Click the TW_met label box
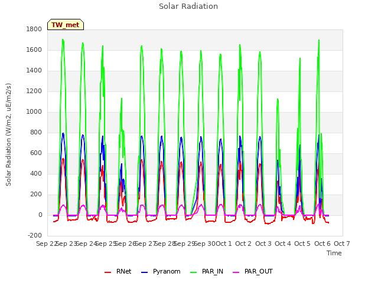This screenshot has height=283, width=378. pyautogui.click(x=66, y=25)
